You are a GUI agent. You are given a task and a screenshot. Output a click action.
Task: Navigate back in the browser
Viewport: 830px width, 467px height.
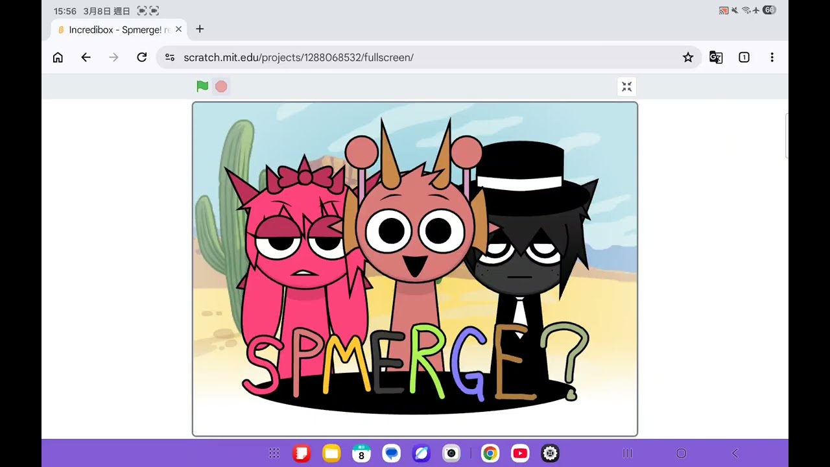click(86, 57)
